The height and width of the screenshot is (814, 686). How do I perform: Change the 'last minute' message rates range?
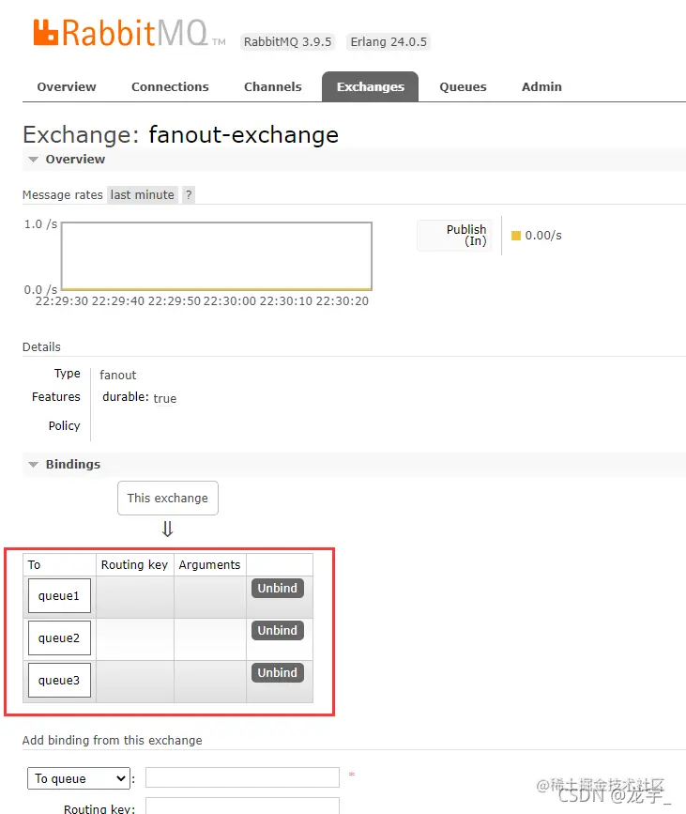tap(143, 194)
